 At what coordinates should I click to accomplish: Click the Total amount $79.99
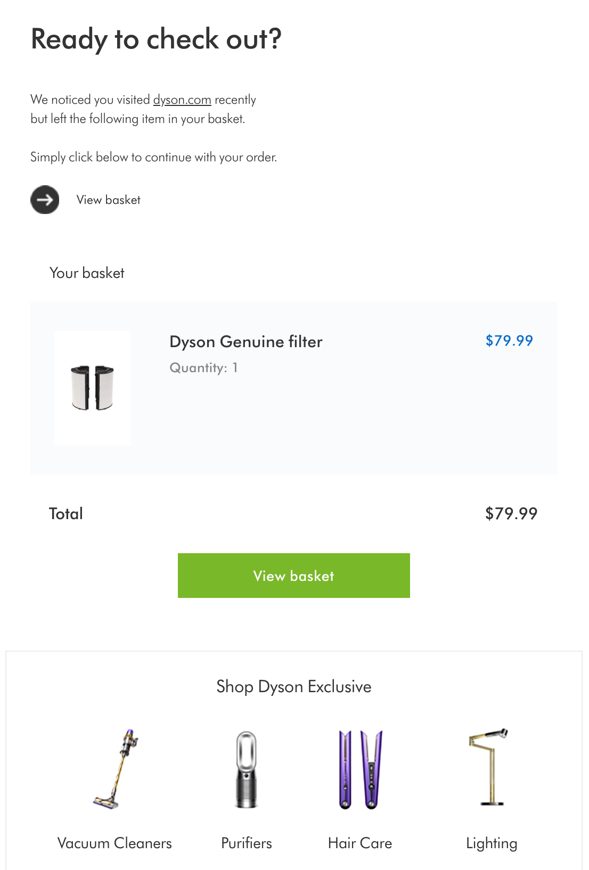pyautogui.click(x=512, y=513)
